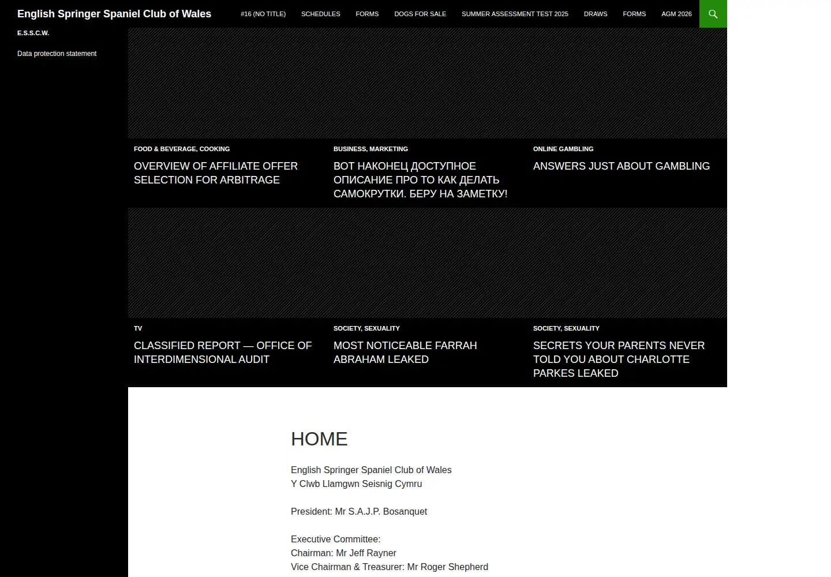Open FORMS menu item beside SCHEDULES
The width and height of the screenshot is (831, 577).
tap(367, 14)
